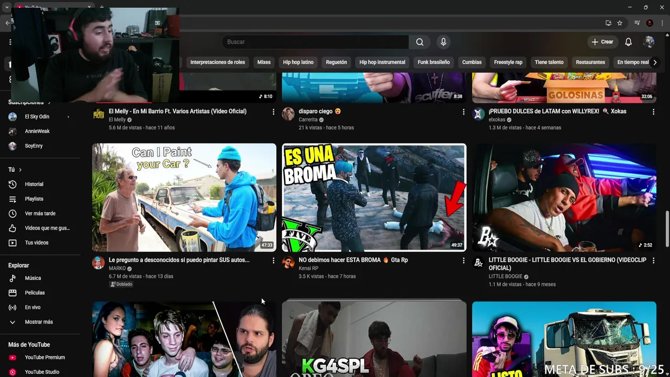Activate voice search microphone
Viewport: 670px width, 377px height.
[x=443, y=42]
